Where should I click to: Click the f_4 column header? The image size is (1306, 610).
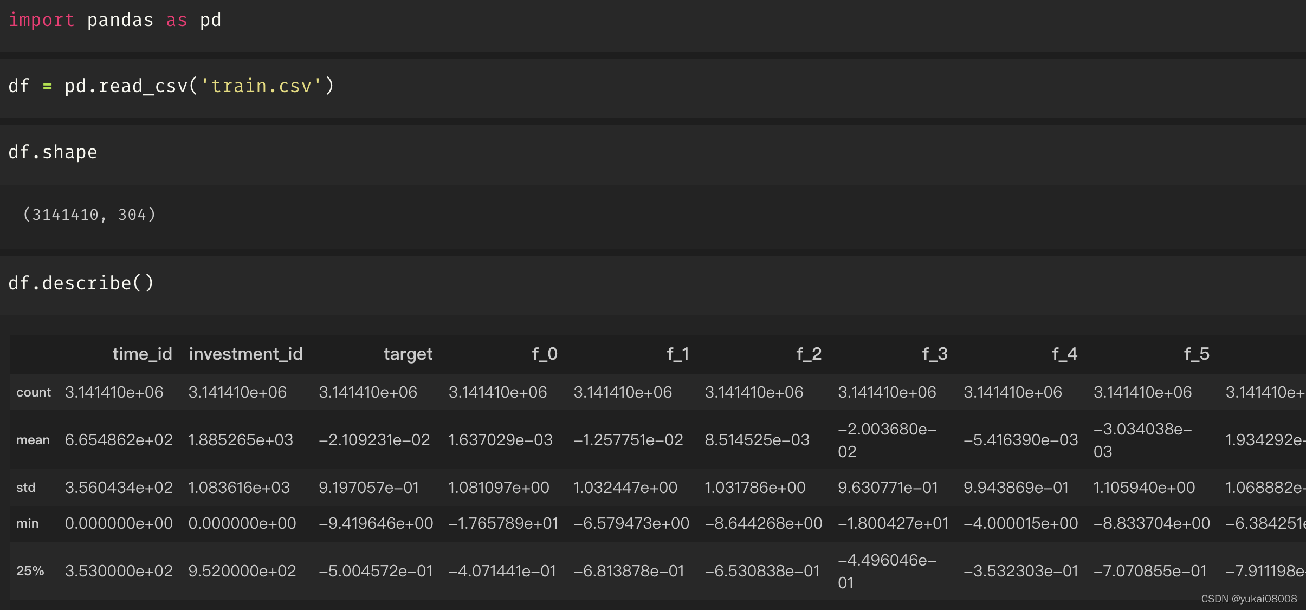1064,354
